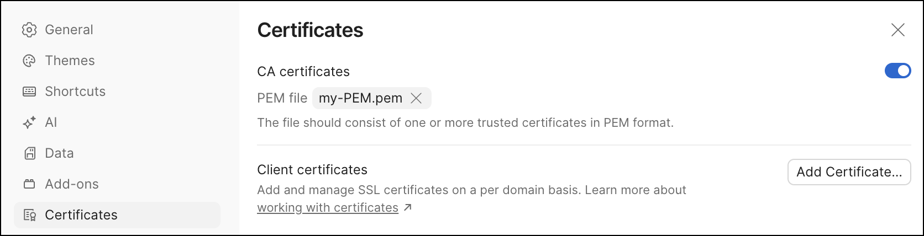The width and height of the screenshot is (924, 236).
Task: Click the AI sparkle icon
Action: click(x=29, y=122)
